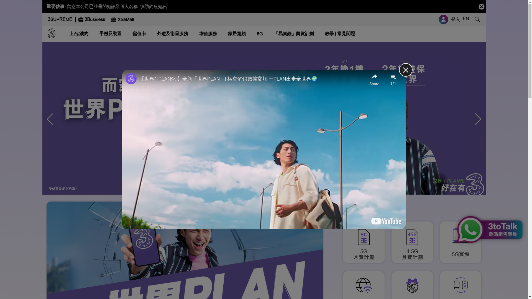
Task: Click the 3 logo home icon
Action: click(52, 33)
